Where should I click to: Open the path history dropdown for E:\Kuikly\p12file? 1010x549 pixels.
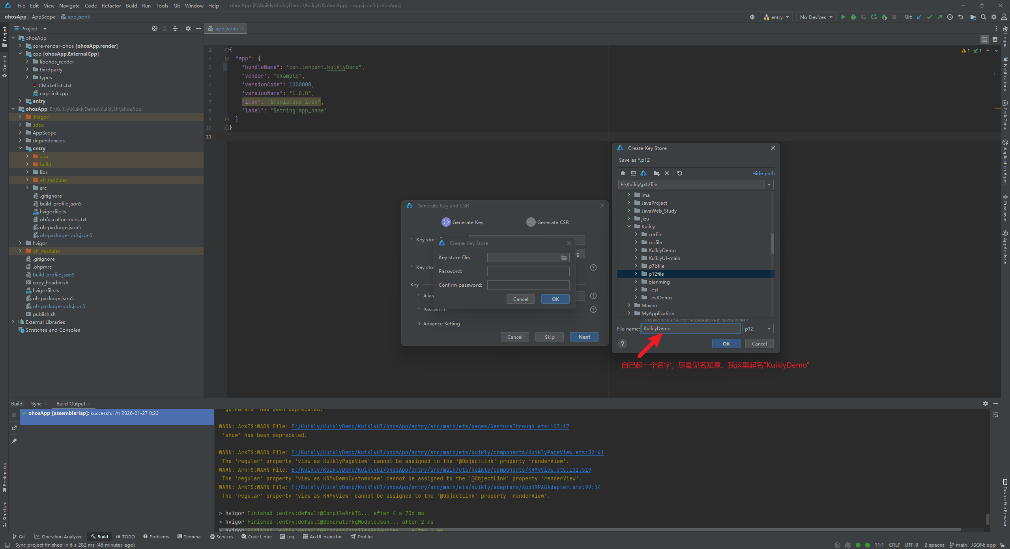(769, 185)
